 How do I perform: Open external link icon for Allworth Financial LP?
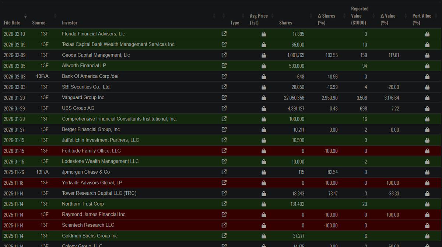(224, 66)
